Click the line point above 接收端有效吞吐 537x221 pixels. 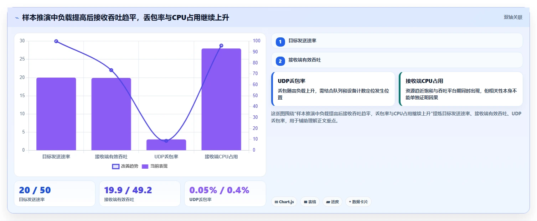(111, 70)
